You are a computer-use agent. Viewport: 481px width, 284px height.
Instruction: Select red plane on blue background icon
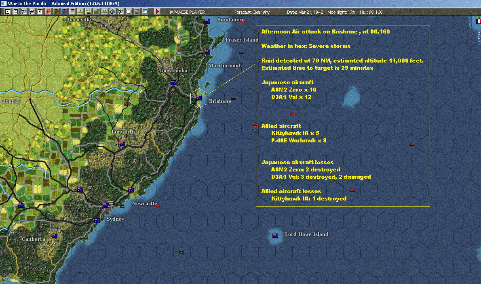(64, 12)
